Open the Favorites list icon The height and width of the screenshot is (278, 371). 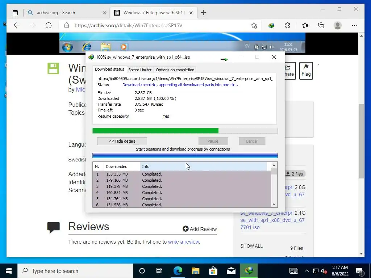(x=305, y=25)
